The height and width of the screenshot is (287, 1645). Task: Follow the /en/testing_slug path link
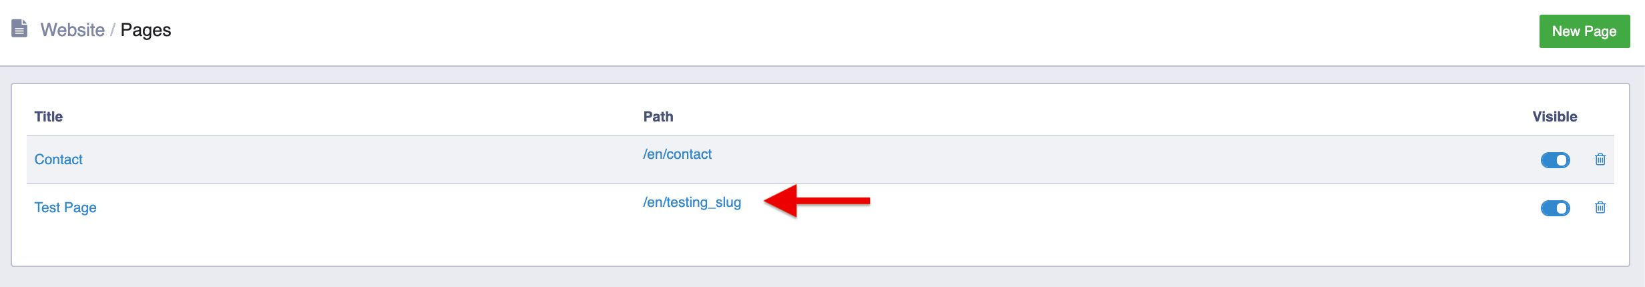(692, 202)
